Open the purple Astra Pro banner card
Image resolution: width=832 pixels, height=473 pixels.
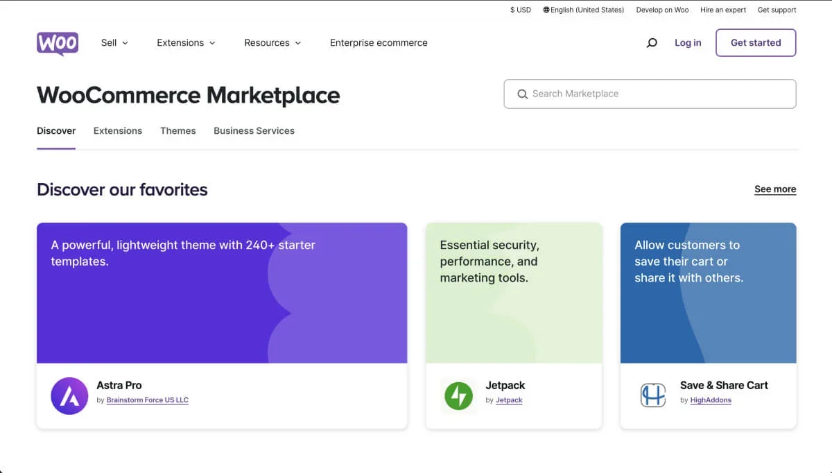(x=222, y=292)
